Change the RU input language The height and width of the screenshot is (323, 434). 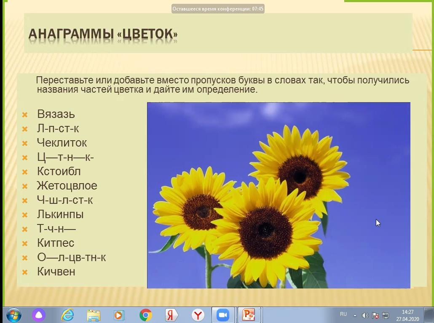point(343,314)
